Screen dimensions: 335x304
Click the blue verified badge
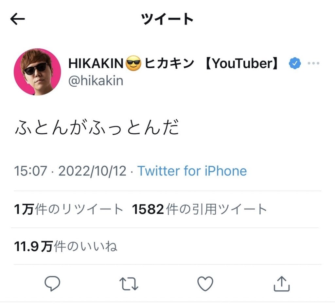(295, 63)
